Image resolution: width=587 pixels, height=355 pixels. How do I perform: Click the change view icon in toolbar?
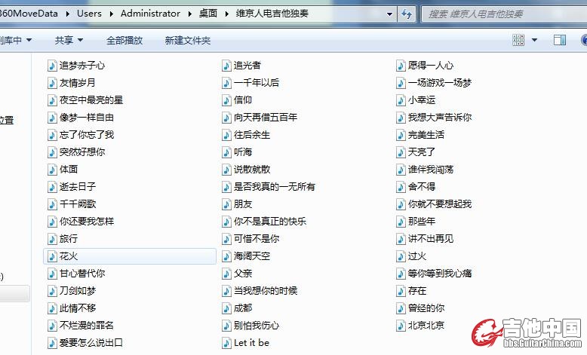pyautogui.click(x=518, y=40)
